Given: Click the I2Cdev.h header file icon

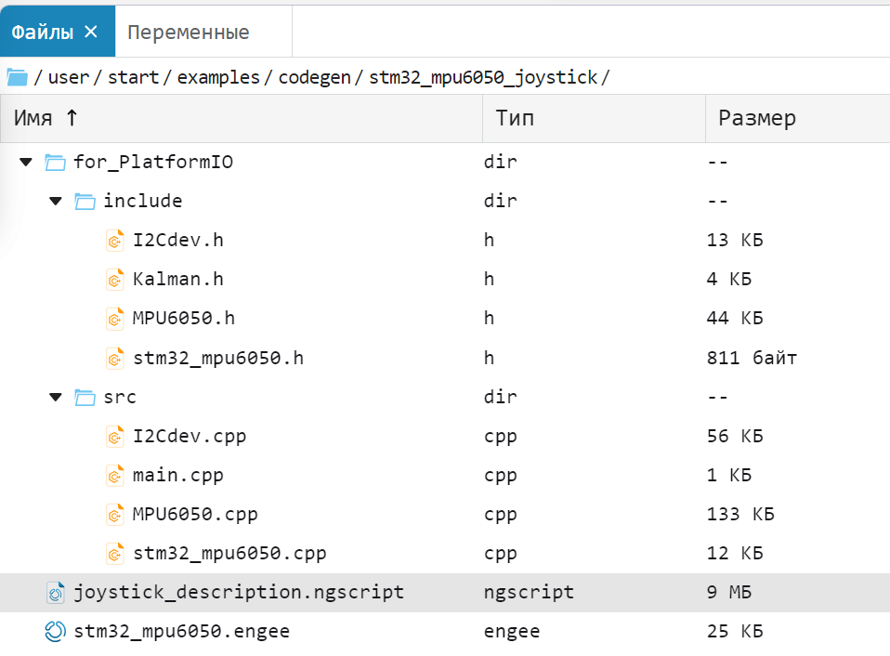Looking at the screenshot, I should [x=115, y=241].
